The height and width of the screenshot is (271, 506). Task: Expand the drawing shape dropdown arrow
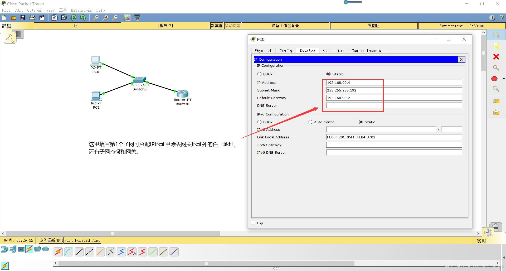tap(504, 79)
